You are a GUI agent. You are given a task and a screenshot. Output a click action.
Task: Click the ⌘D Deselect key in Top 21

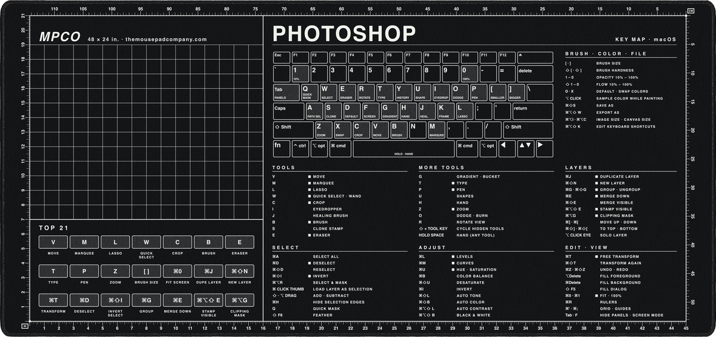tap(84, 301)
